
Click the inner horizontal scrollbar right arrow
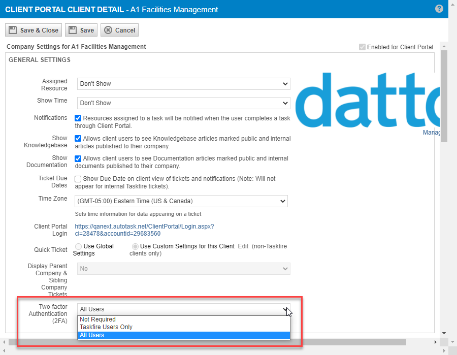pyautogui.click(x=436, y=342)
